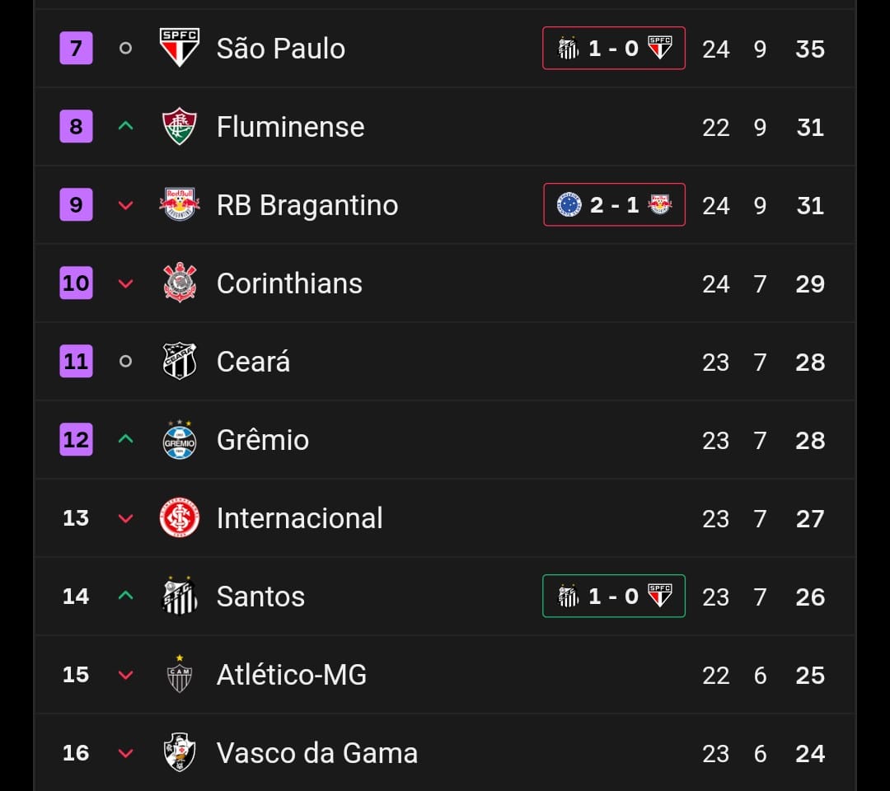890x791 pixels.
Task: Open the Internacional team name link
Action: click(300, 518)
